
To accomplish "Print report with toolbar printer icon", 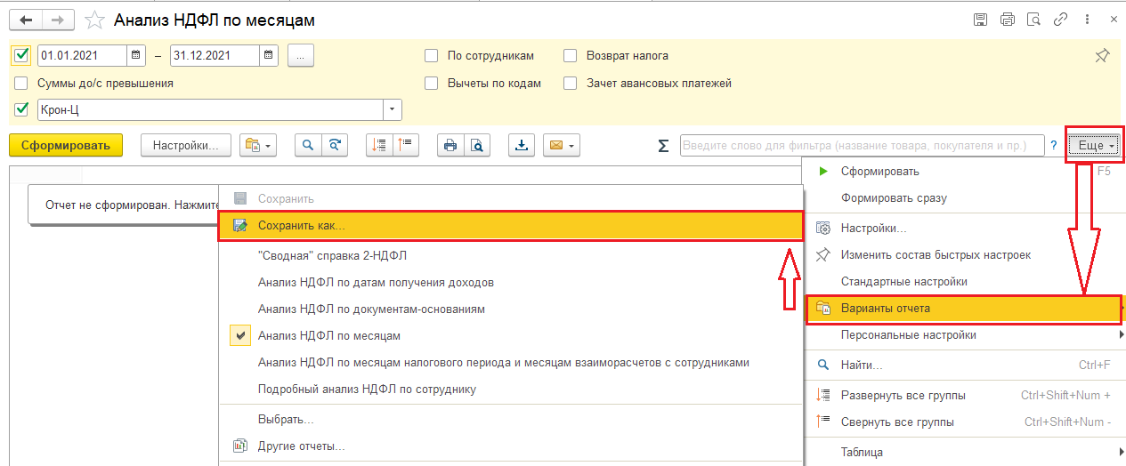I will click(x=450, y=146).
